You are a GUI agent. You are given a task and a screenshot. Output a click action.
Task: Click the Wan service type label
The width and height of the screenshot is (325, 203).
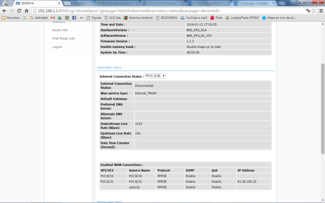114,93
